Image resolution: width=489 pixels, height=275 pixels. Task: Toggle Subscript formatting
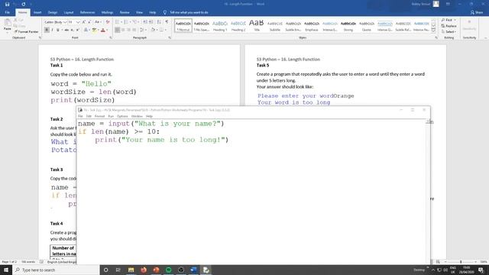pyautogui.click(x=72, y=30)
